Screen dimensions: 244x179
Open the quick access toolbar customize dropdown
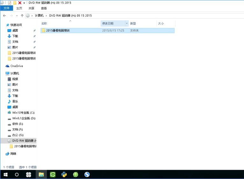tap(24, 3)
